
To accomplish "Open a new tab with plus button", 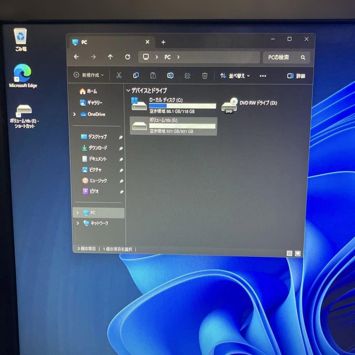I will pos(163,42).
